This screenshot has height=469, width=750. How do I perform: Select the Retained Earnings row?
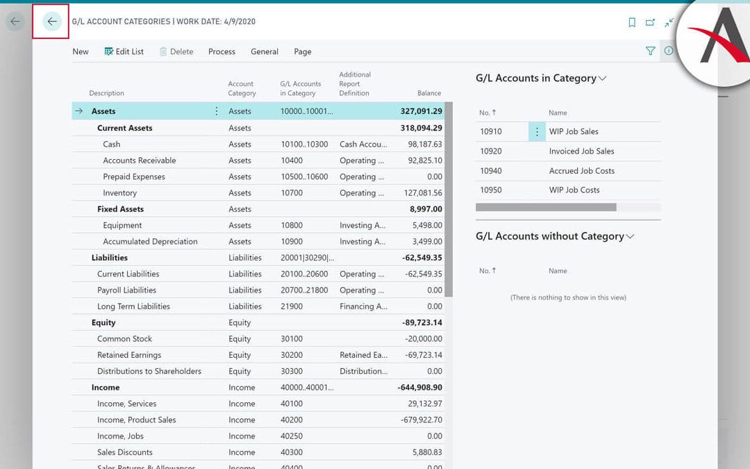pos(258,355)
